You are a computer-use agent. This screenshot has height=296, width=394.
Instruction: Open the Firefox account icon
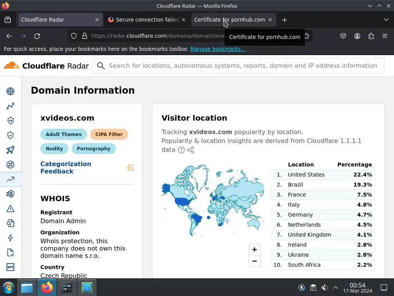tap(357, 36)
